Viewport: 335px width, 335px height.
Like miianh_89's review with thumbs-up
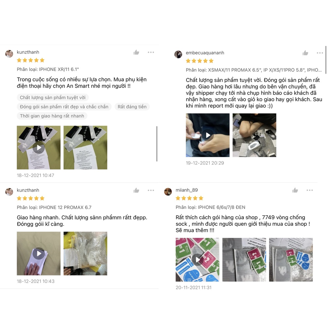click(295, 190)
